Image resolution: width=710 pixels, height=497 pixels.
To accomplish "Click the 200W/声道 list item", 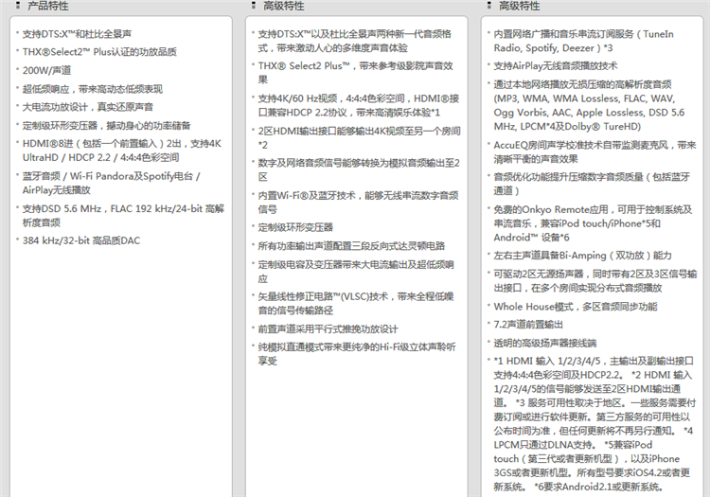I will pos(46,71).
